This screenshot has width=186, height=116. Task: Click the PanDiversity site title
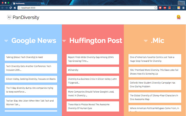pos(26,17)
